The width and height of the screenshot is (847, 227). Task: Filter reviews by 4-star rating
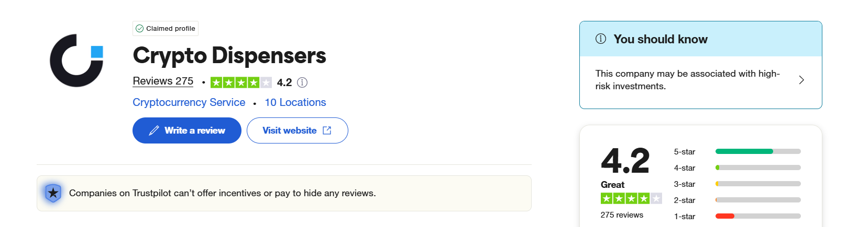[684, 168]
